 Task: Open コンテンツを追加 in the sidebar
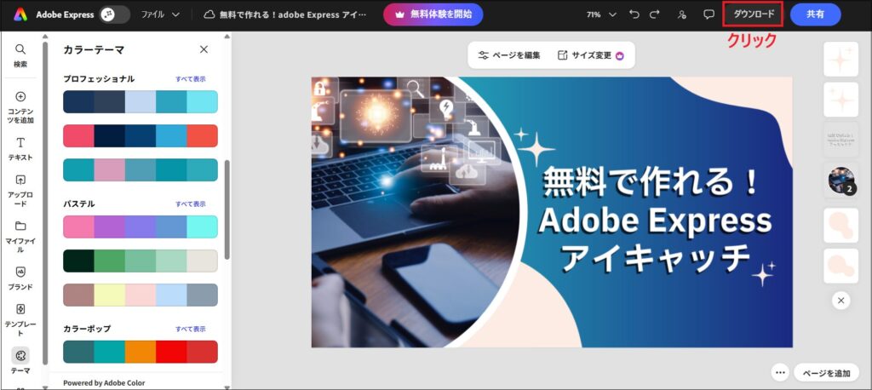[x=20, y=108]
